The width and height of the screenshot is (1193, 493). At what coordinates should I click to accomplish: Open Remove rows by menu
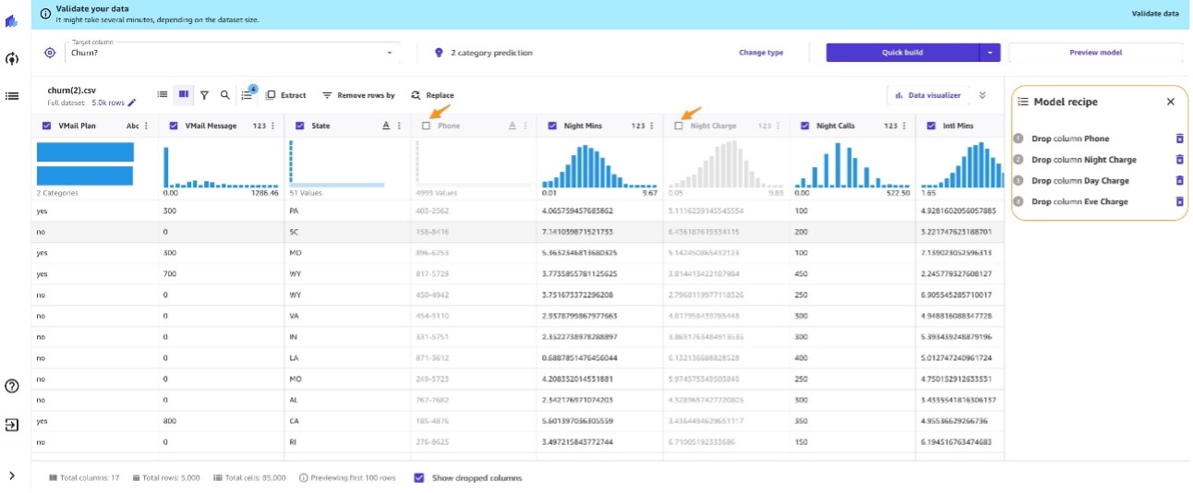click(x=358, y=95)
